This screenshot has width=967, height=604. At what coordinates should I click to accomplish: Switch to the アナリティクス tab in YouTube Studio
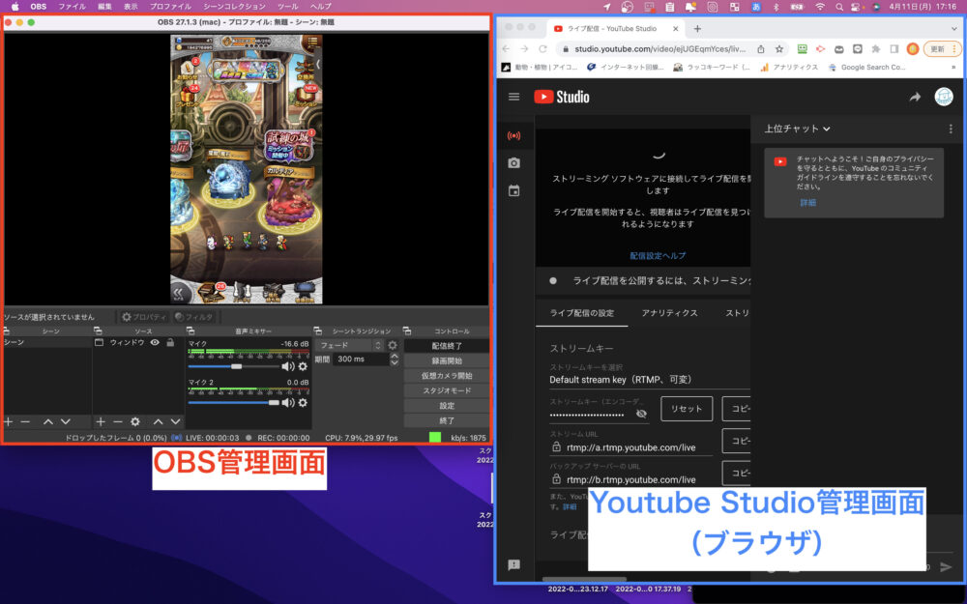pos(669,313)
